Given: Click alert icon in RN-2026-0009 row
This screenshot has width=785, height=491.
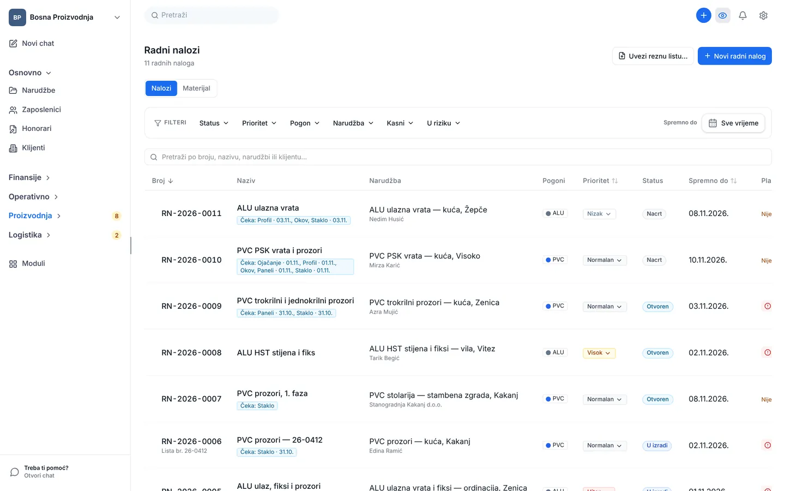Looking at the screenshot, I should point(767,306).
